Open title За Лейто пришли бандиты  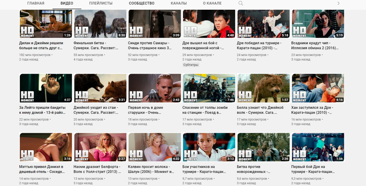(x=42, y=110)
